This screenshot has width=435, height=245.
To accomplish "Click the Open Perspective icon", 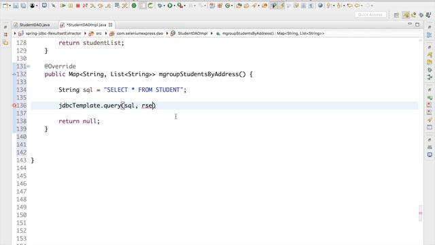I will (396, 15).
